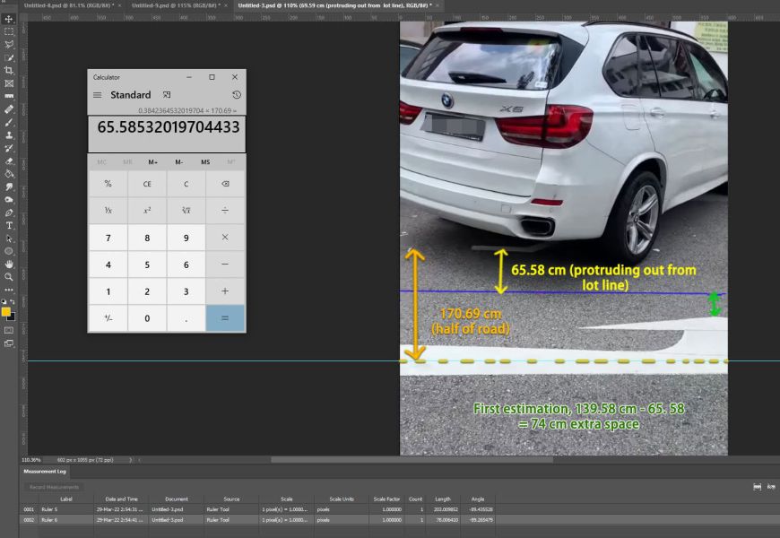Select the History Brush tool

click(9, 148)
